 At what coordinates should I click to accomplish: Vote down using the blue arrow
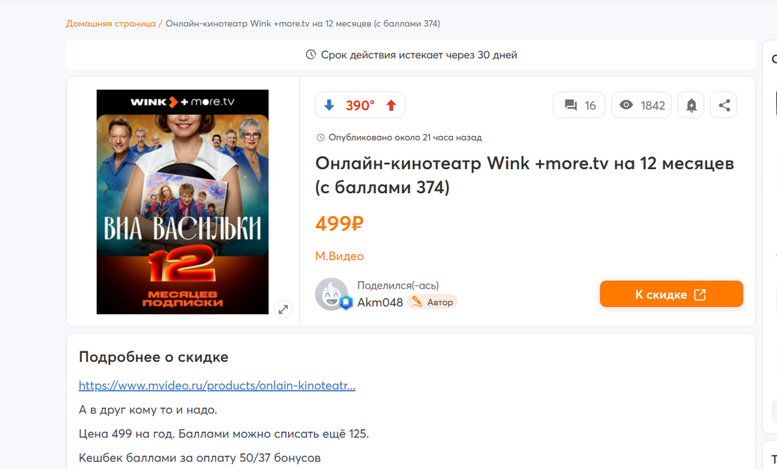click(329, 105)
